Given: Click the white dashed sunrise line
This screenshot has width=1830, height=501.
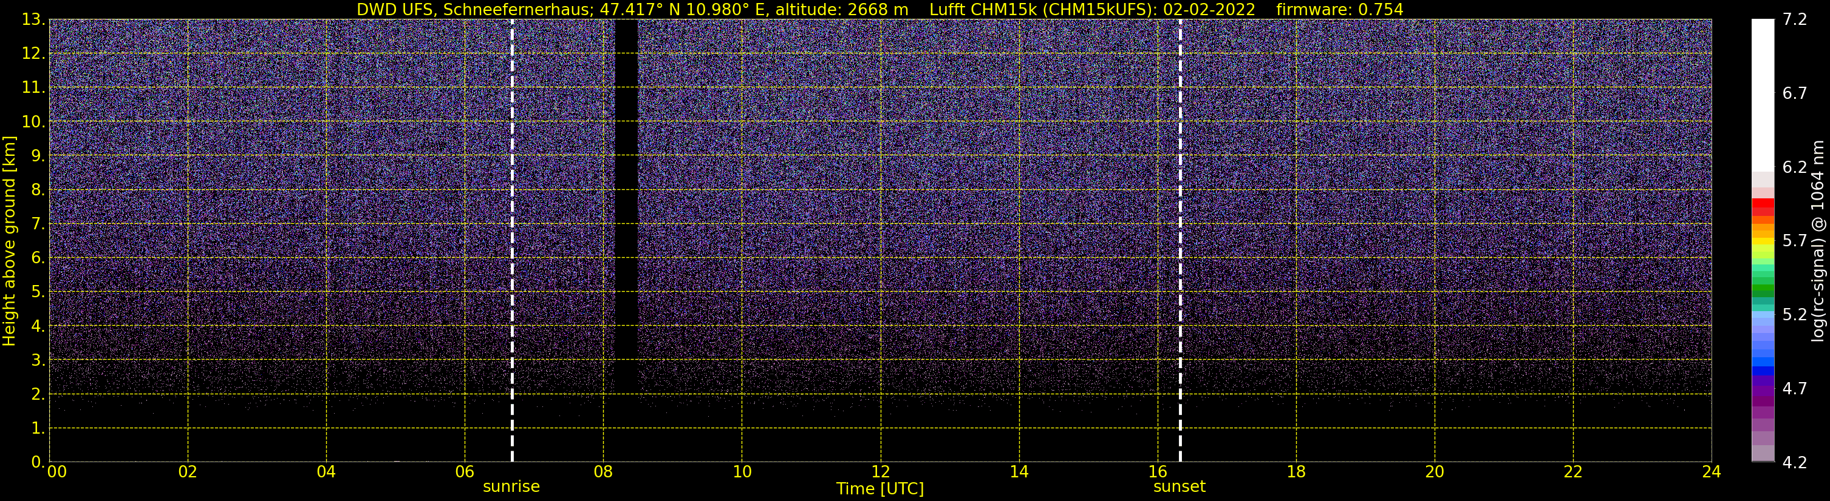Looking at the screenshot, I should [511, 241].
